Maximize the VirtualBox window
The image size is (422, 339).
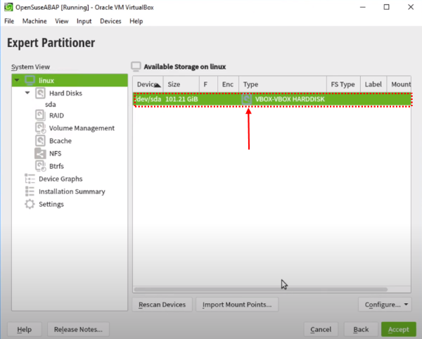[386, 7]
